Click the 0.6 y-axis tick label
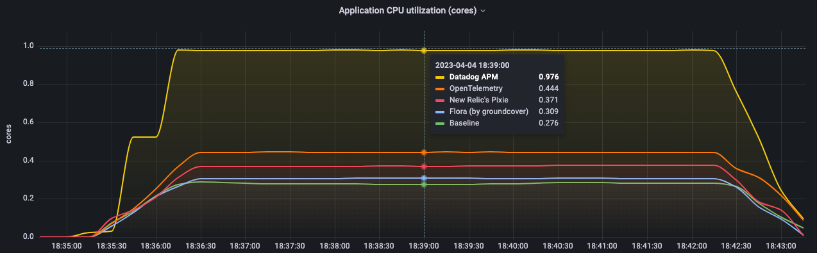Viewport: 817px width, 253px height. [x=28, y=122]
